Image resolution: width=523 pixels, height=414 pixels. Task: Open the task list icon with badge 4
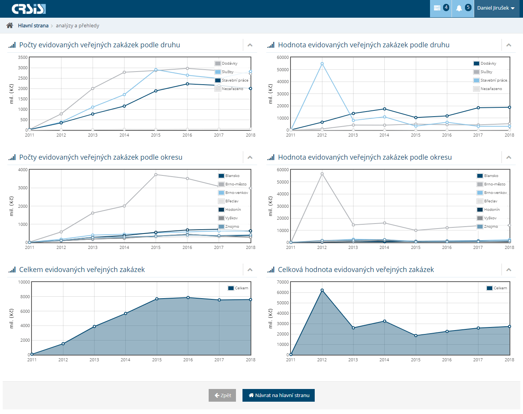point(440,8)
